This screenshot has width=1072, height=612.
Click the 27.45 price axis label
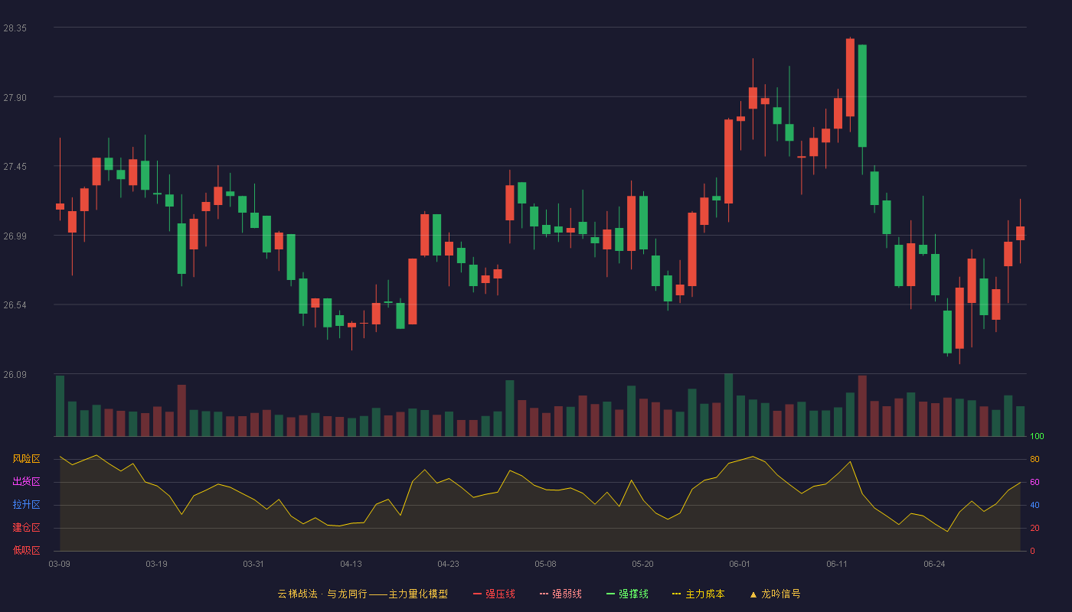[x=15, y=167]
